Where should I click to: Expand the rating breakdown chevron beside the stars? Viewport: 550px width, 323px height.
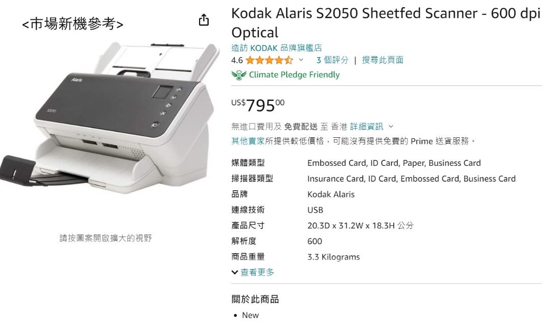click(299, 60)
